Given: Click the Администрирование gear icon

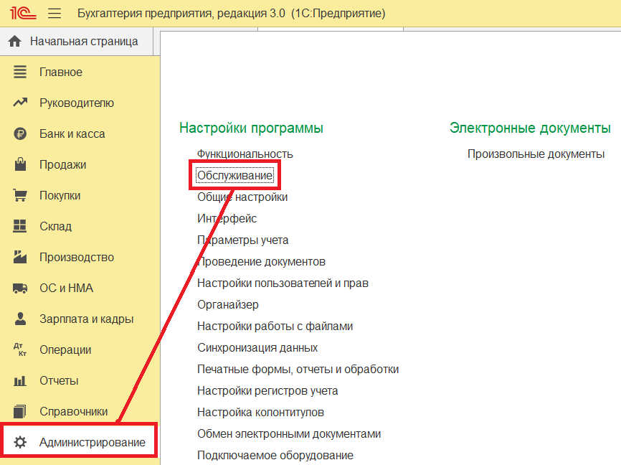Looking at the screenshot, I should [x=20, y=442].
